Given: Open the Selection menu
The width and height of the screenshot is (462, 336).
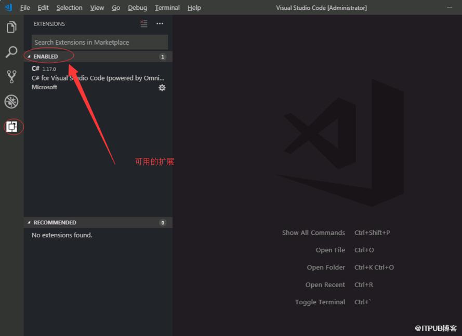Looking at the screenshot, I should point(70,8).
